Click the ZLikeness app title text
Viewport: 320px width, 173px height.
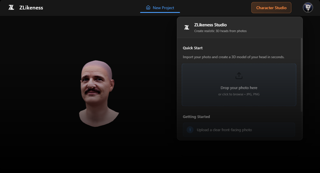[x=31, y=8]
